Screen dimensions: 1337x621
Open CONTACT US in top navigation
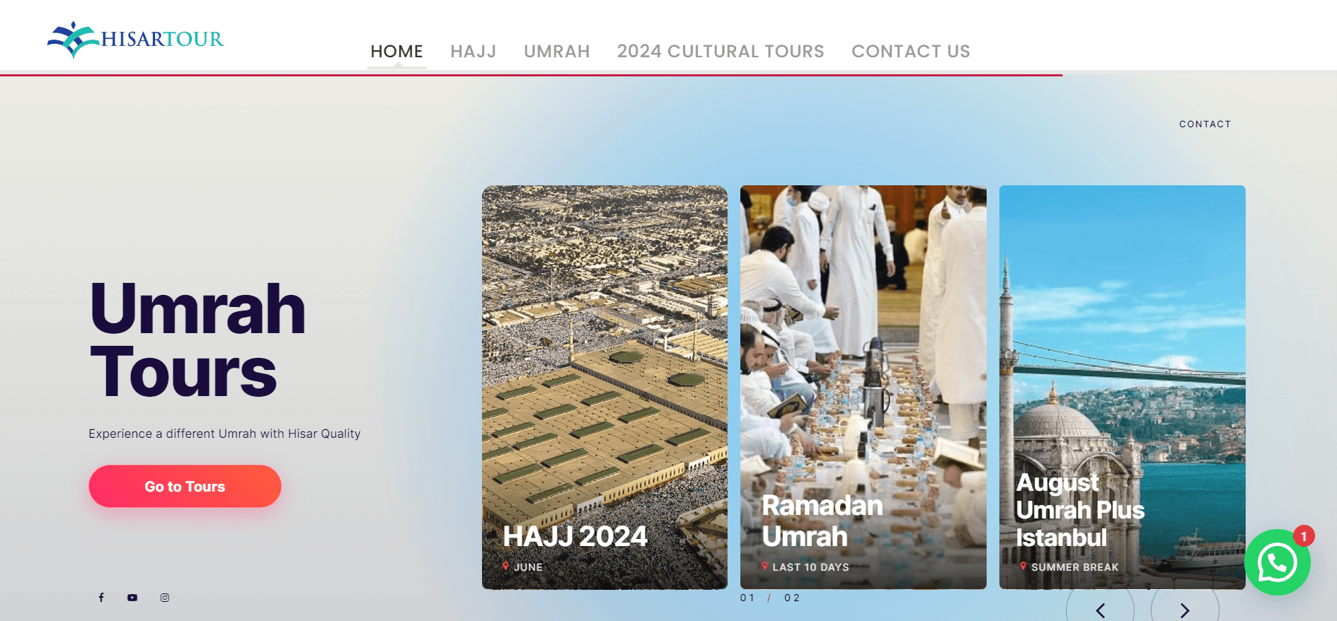(x=911, y=52)
